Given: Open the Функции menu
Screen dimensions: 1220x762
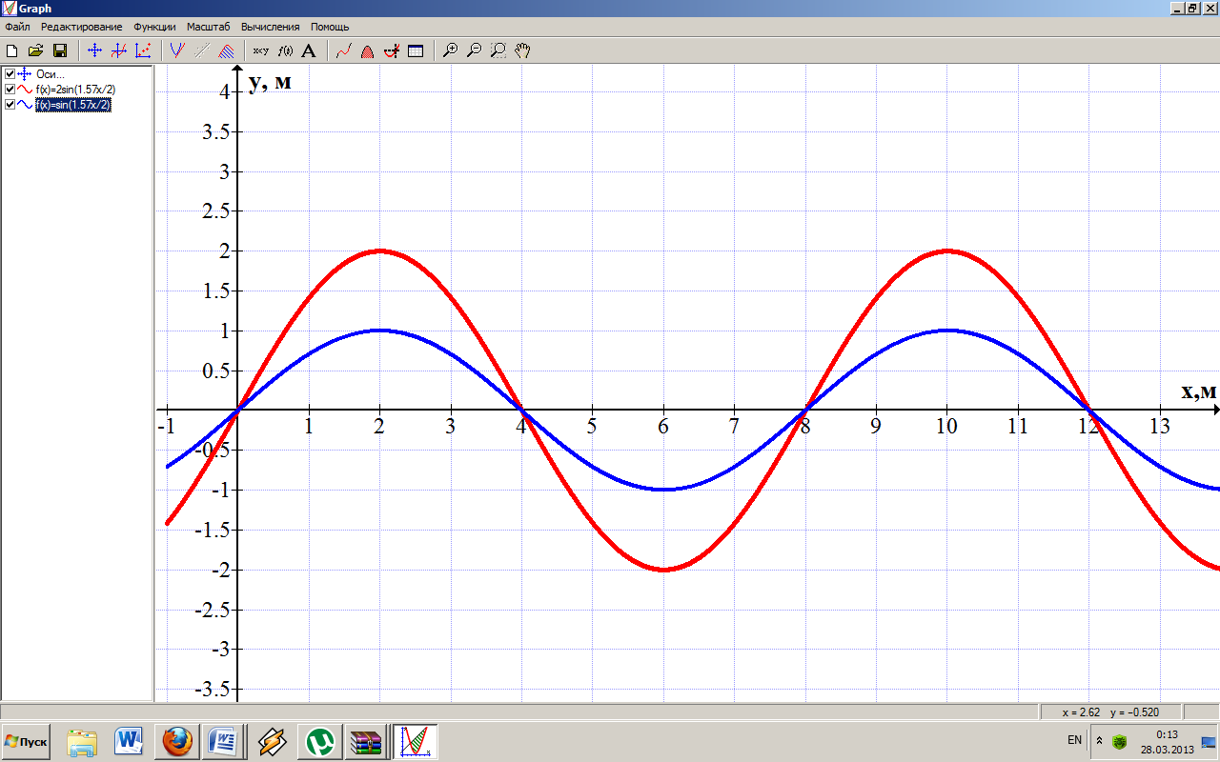Looking at the screenshot, I should [154, 27].
